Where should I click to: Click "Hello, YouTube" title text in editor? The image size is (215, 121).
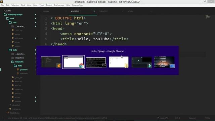(x=93, y=39)
